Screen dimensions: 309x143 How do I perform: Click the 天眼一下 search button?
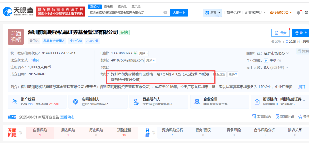pyautogui.click(x=179, y=13)
